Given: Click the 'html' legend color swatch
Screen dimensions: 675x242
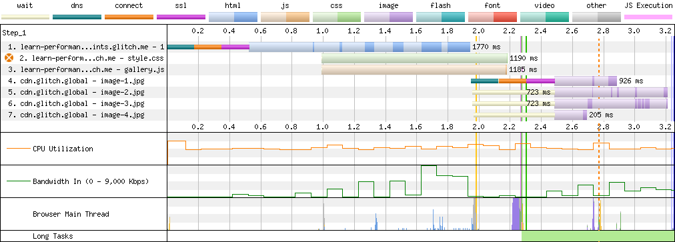Looking at the screenshot, I should pyautogui.click(x=233, y=17).
